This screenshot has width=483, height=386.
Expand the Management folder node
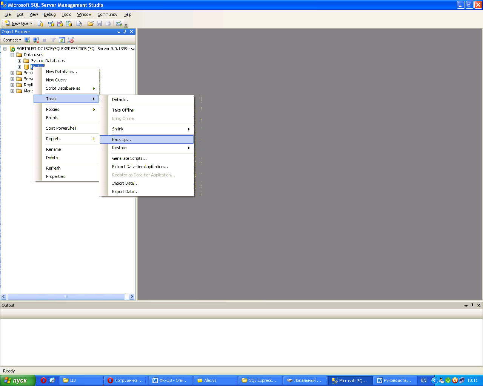tap(12, 91)
